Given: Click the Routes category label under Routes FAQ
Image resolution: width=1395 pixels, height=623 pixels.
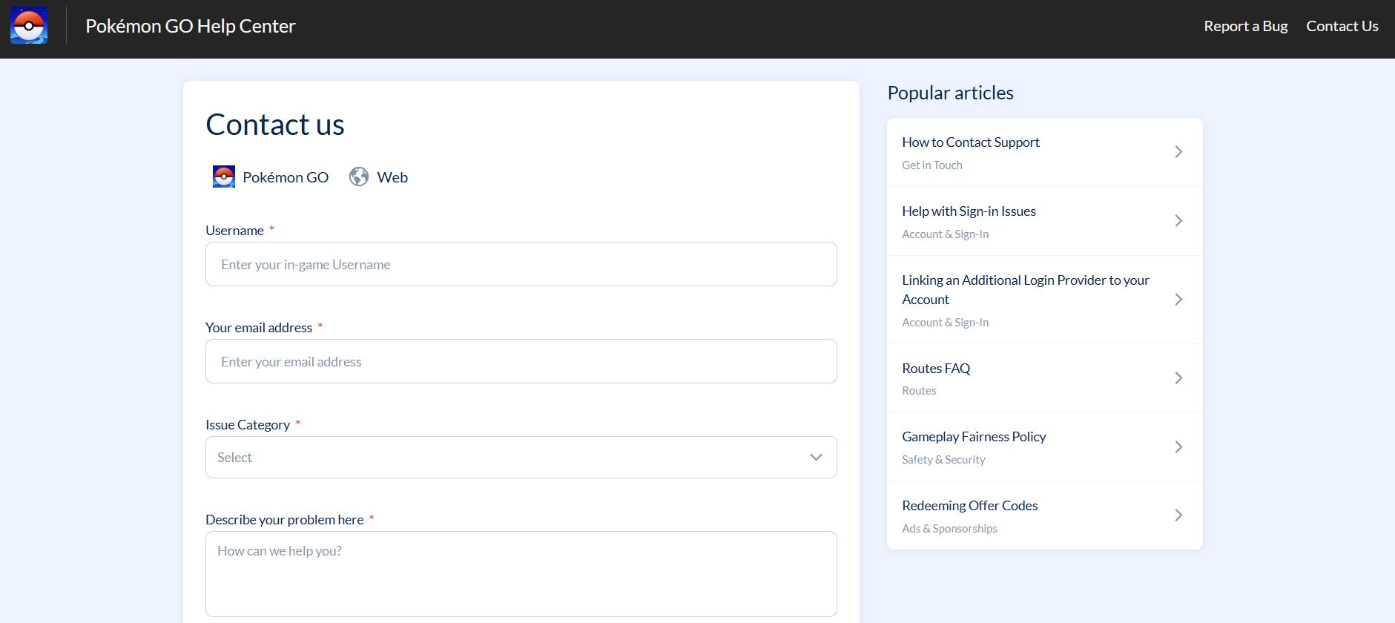Looking at the screenshot, I should click(x=919, y=391).
